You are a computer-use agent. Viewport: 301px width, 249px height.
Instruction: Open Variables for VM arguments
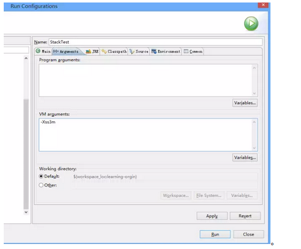(245, 157)
